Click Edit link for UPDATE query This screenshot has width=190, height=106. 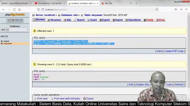coord(159,51)
